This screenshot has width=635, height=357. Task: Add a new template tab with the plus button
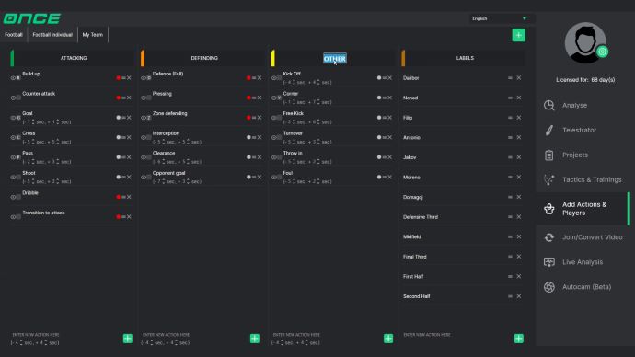[519, 35]
